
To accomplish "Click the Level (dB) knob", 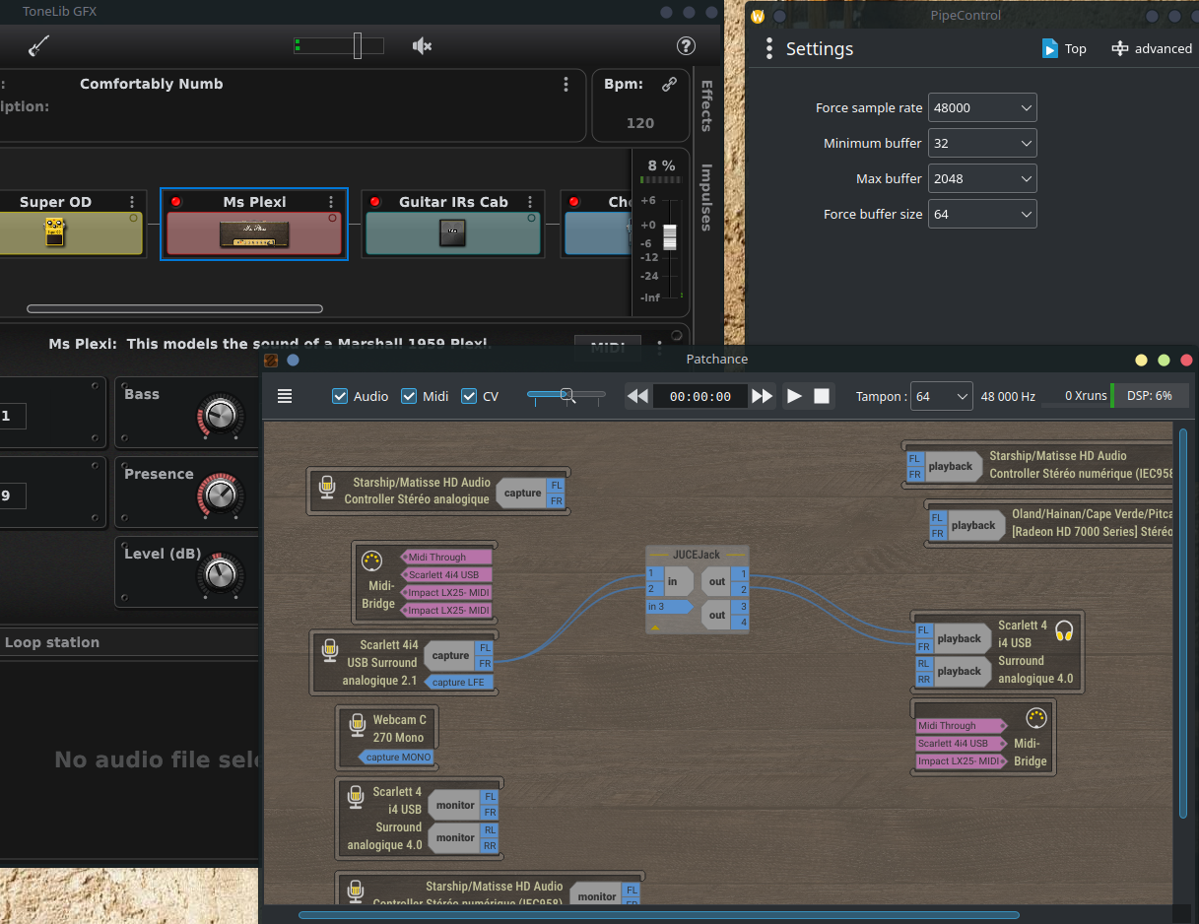I will [x=221, y=574].
